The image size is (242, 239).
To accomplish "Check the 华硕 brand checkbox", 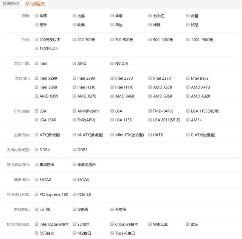I will [x=36, y=16].
